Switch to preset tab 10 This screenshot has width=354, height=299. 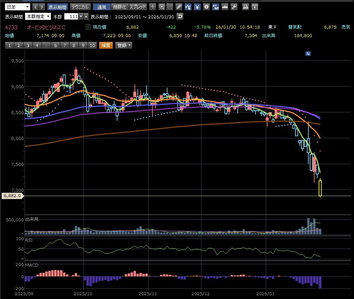click(x=92, y=45)
